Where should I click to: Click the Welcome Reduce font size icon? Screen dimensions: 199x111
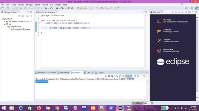click(x=183, y=12)
